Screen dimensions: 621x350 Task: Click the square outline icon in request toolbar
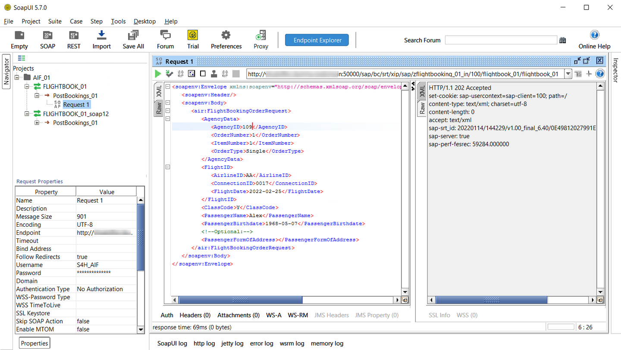pyautogui.click(x=202, y=74)
